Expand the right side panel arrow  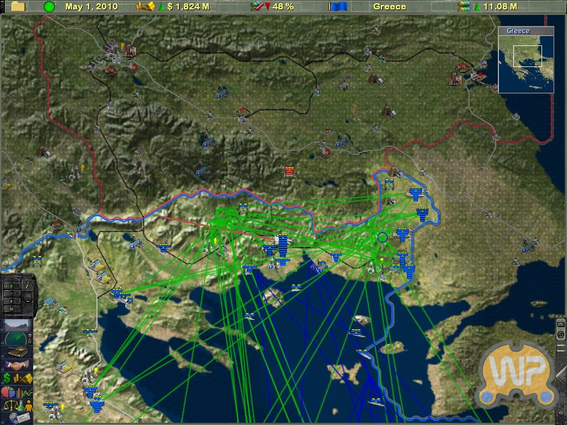click(x=561, y=376)
